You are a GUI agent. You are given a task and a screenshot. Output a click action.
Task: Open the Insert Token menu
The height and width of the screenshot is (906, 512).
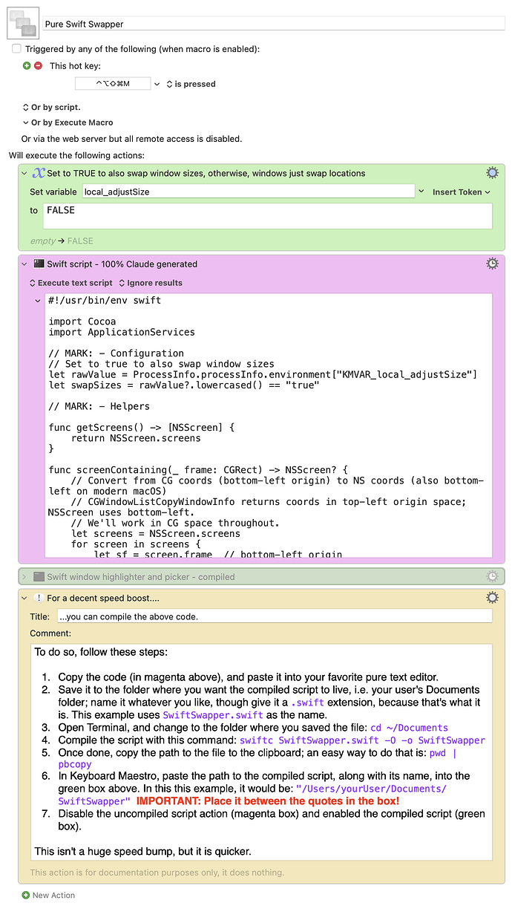point(462,192)
